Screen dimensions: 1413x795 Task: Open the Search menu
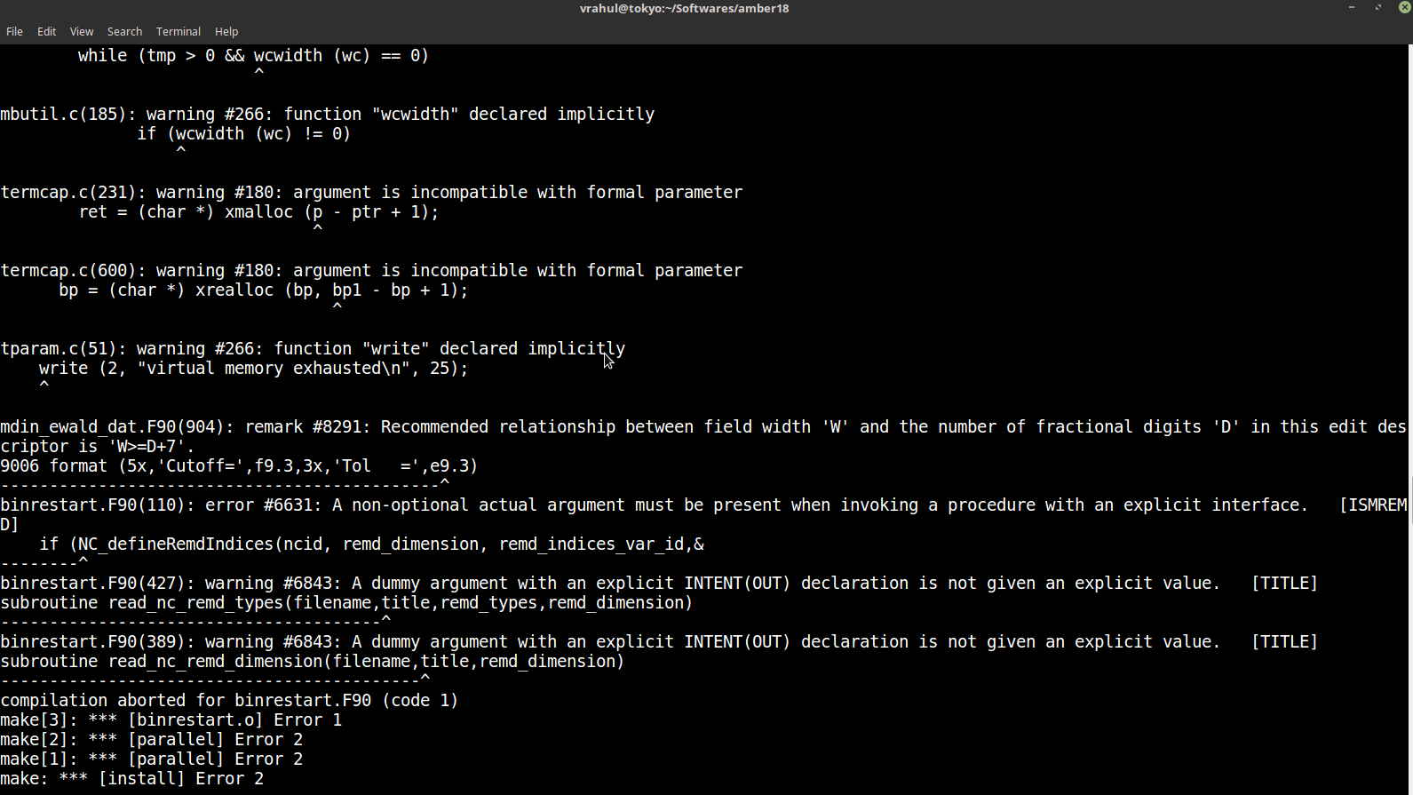[x=124, y=31]
